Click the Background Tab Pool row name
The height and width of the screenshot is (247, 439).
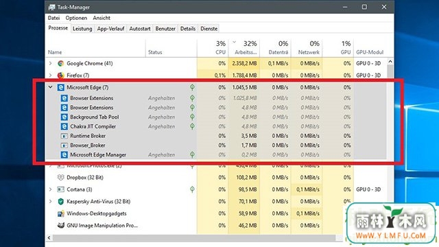(95, 117)
